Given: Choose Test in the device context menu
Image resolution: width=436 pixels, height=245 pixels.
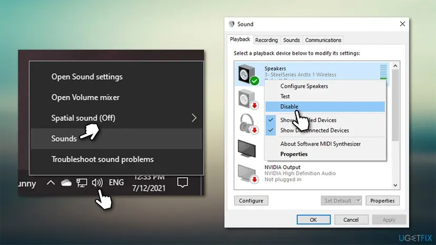Looking at the screenshot, I should click(325, 96).
